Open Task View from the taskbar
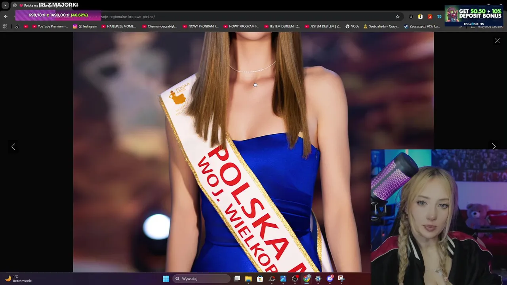Viewport: 507px width, 285px height. pyautogui.click(x=237, y=279)
